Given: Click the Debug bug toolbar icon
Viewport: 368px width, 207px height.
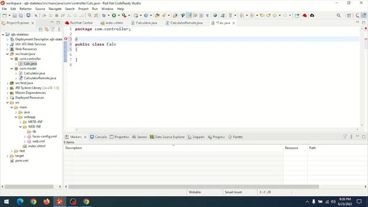Looking at the screenshot, I should pyautogui.click(x=103, y=16).
